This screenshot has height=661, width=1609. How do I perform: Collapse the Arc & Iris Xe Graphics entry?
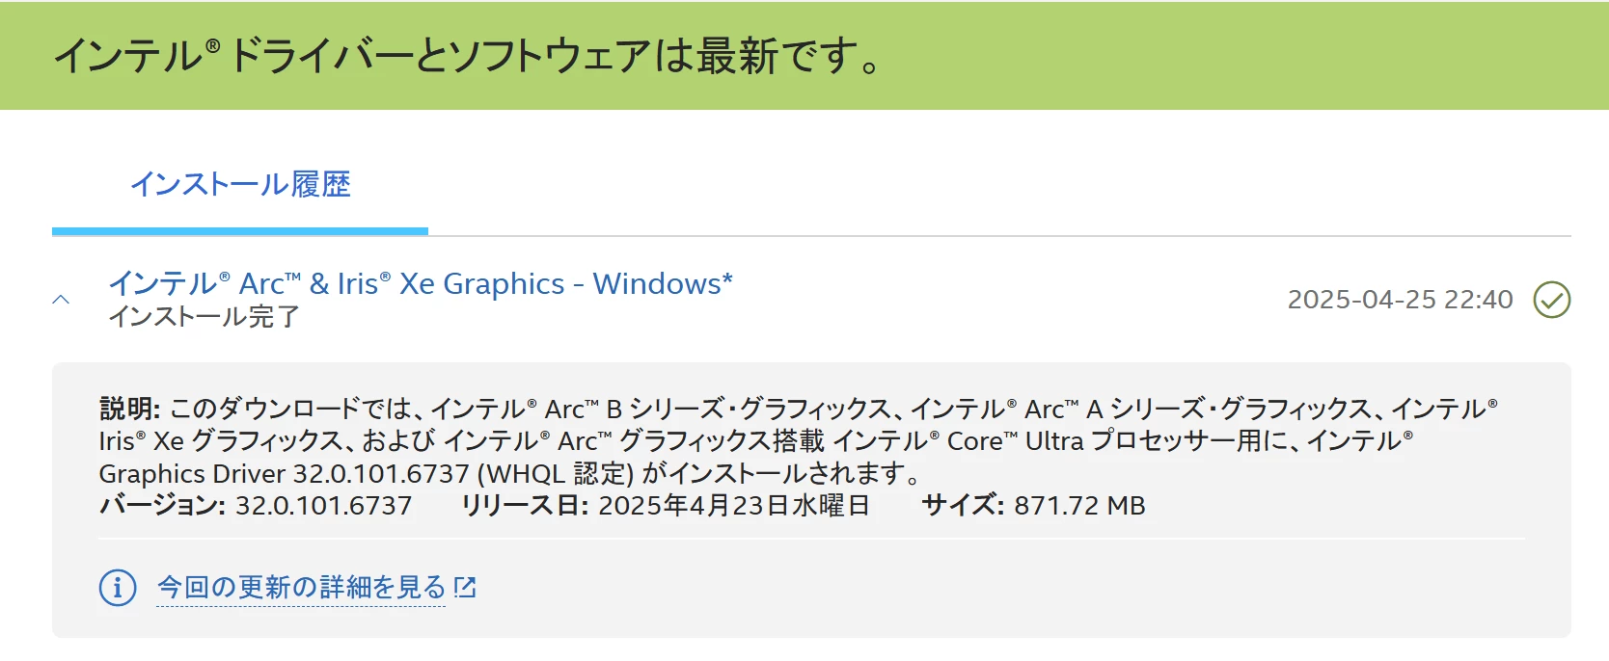point(61,300)
